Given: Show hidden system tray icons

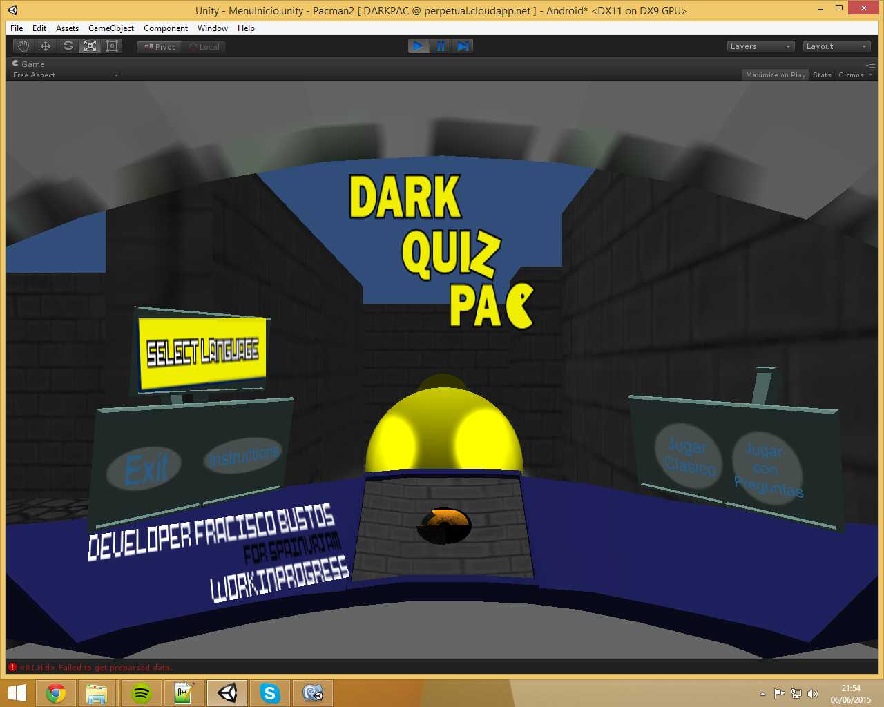Looking at the screenshot, I should click(x=762, y=694).
